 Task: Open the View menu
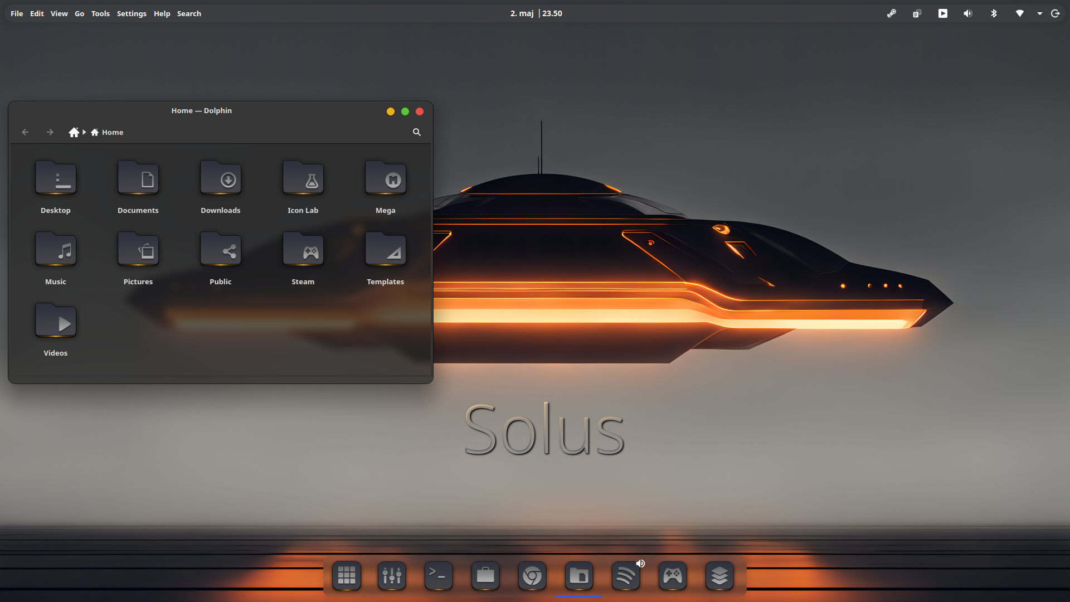tap(59, 13)
